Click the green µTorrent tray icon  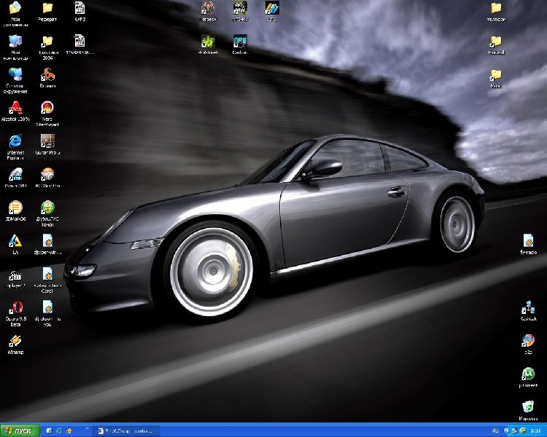pos(522,431)
